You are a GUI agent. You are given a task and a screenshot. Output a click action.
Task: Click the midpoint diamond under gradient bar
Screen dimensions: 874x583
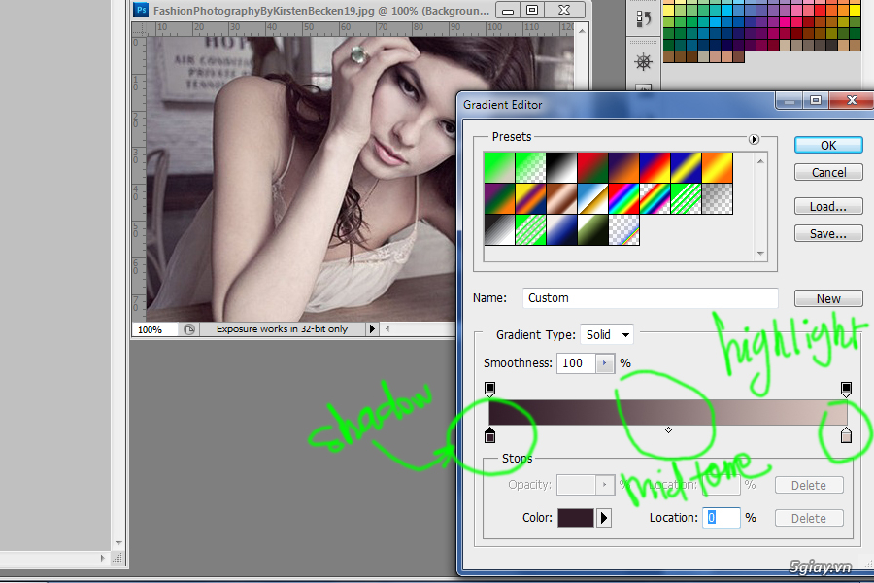(x=668, y=429)
